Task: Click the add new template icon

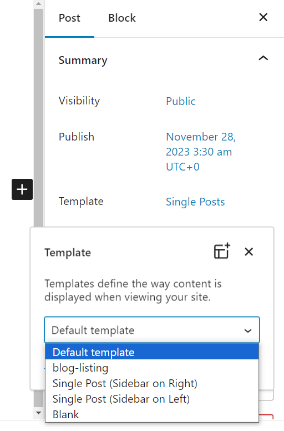Action: tap(222, 251)
